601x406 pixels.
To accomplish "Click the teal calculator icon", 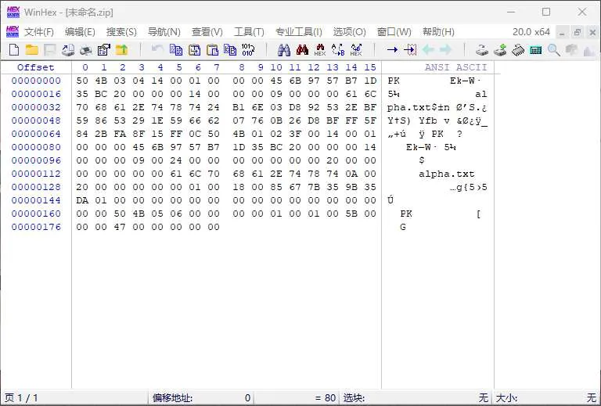I will tap(536, 50).
